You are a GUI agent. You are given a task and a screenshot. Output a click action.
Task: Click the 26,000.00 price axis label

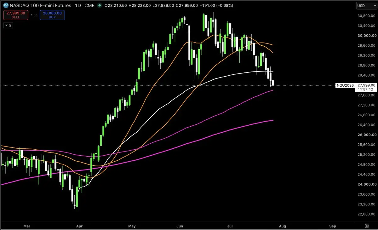[367, 135]
